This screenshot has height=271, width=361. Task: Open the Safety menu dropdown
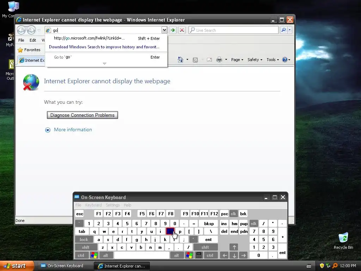click(x=255, y=60)
